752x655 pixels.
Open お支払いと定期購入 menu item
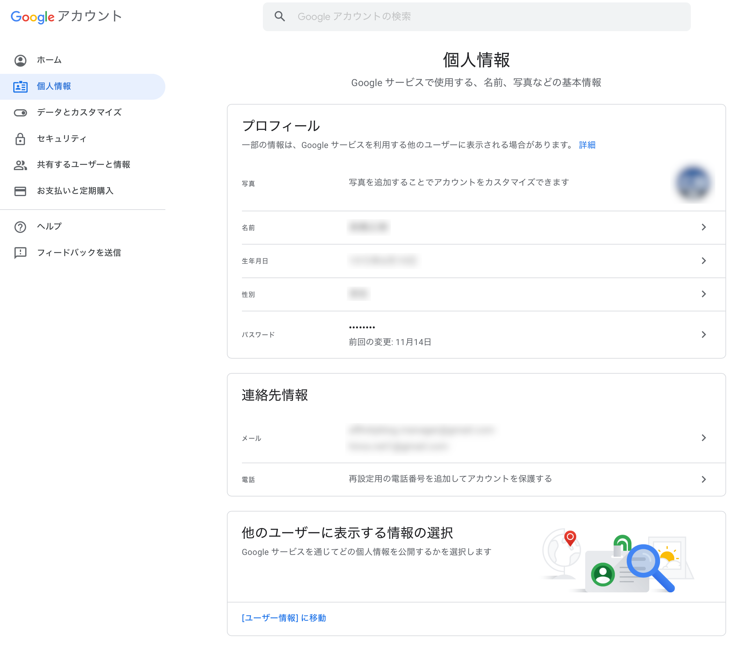75,191
